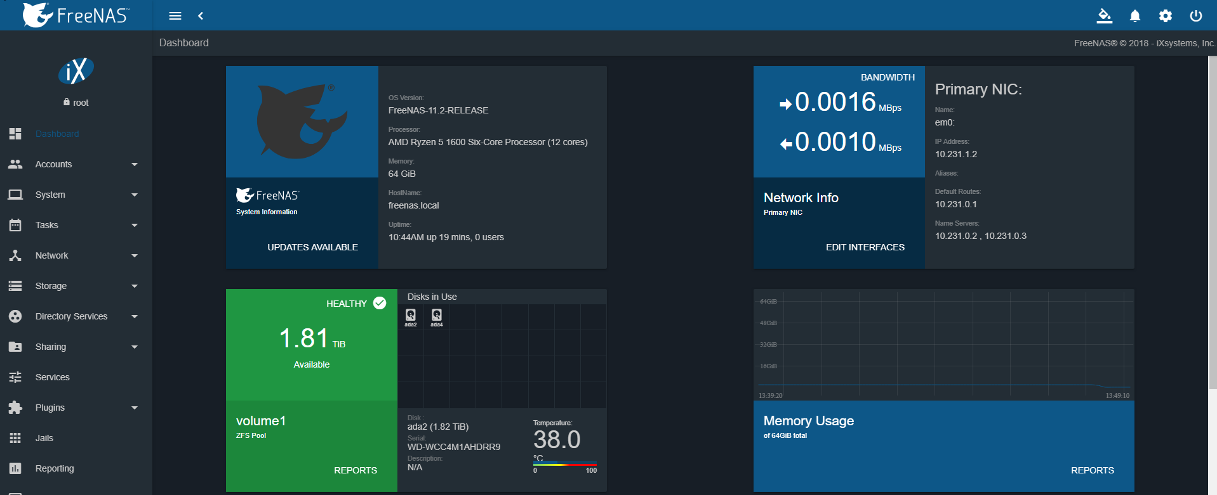Expand the System menu arrow
The height and width of the screenshot is (495, 1217).
pos(135,195)
